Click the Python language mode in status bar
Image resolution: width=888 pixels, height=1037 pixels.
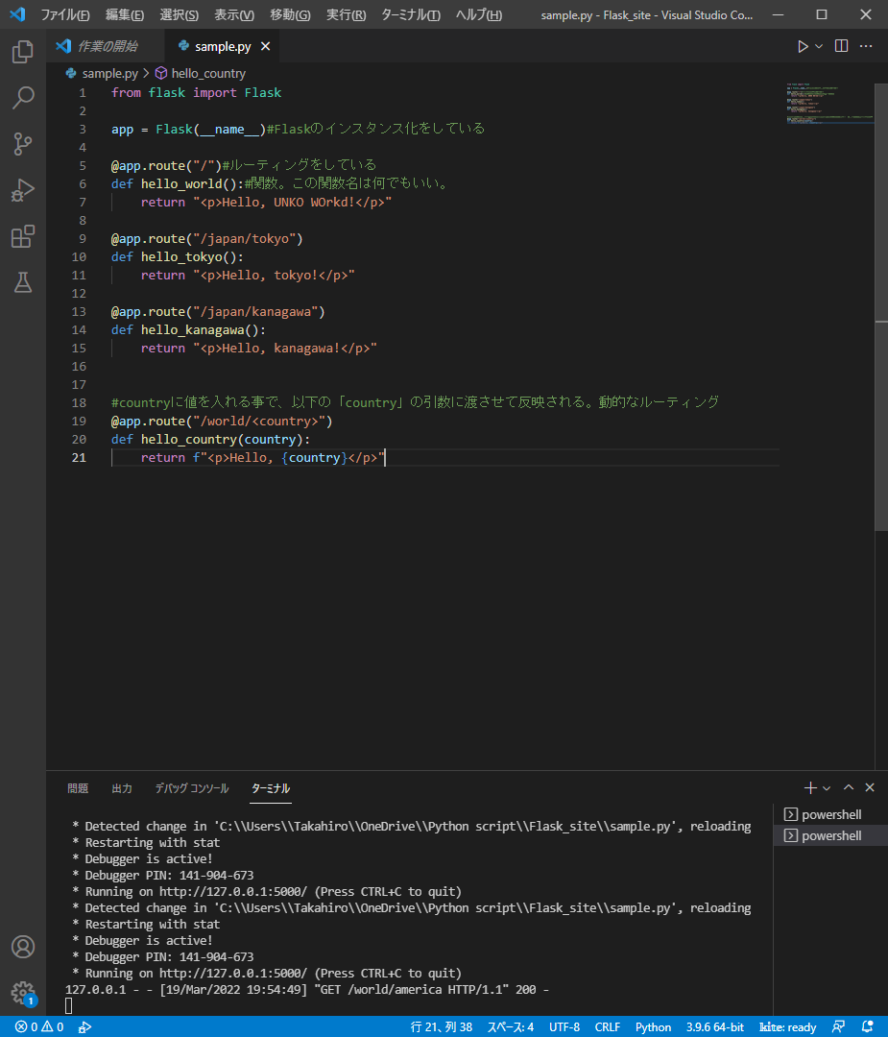click(x=653, y=1026)
